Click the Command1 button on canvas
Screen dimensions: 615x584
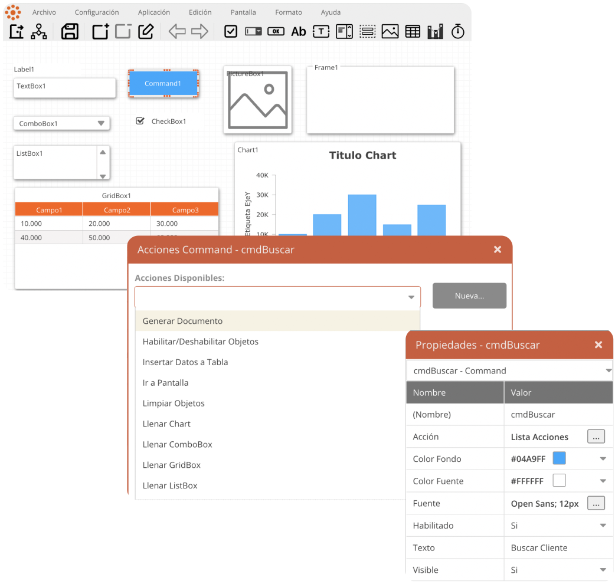(x=163, y=84)
